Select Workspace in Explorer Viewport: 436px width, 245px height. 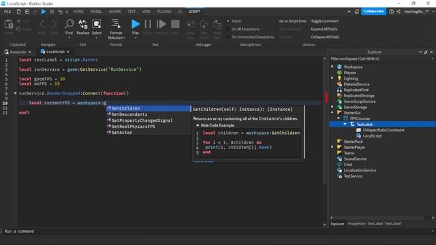(x=353, y=67)
